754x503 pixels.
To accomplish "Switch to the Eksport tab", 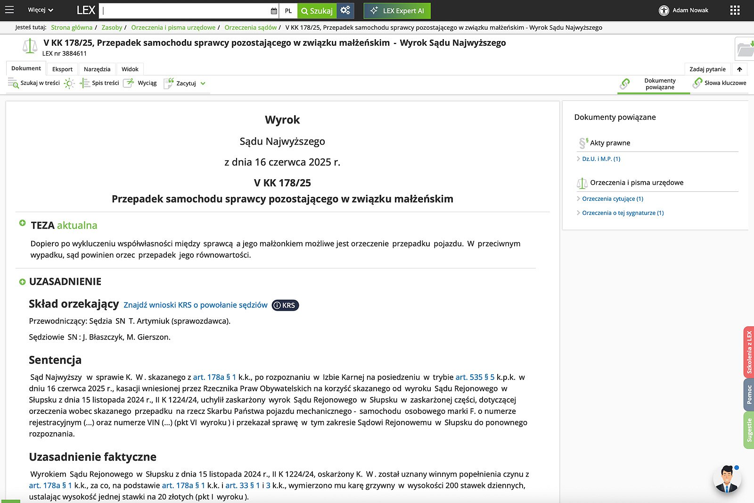I will click(62, 69).
